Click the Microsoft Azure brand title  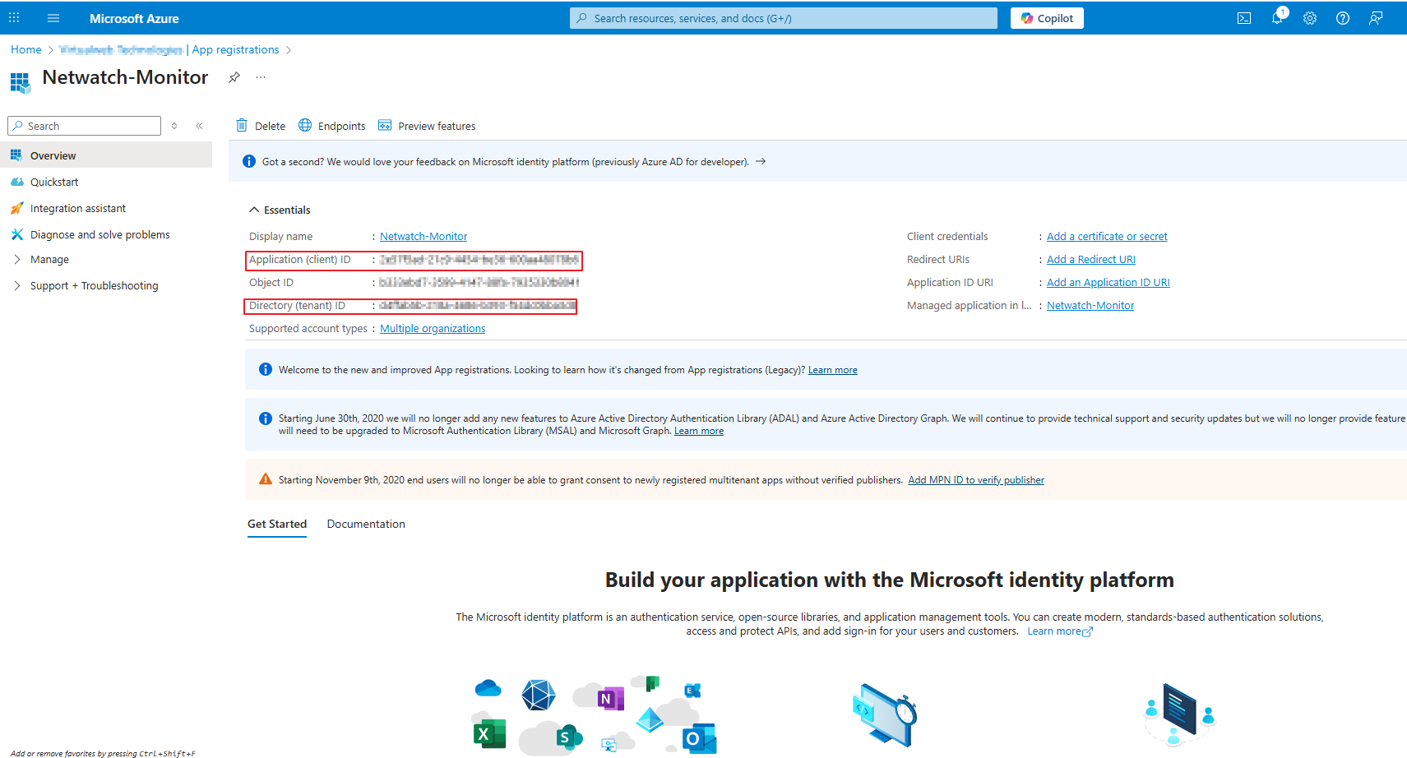point(134,18)
